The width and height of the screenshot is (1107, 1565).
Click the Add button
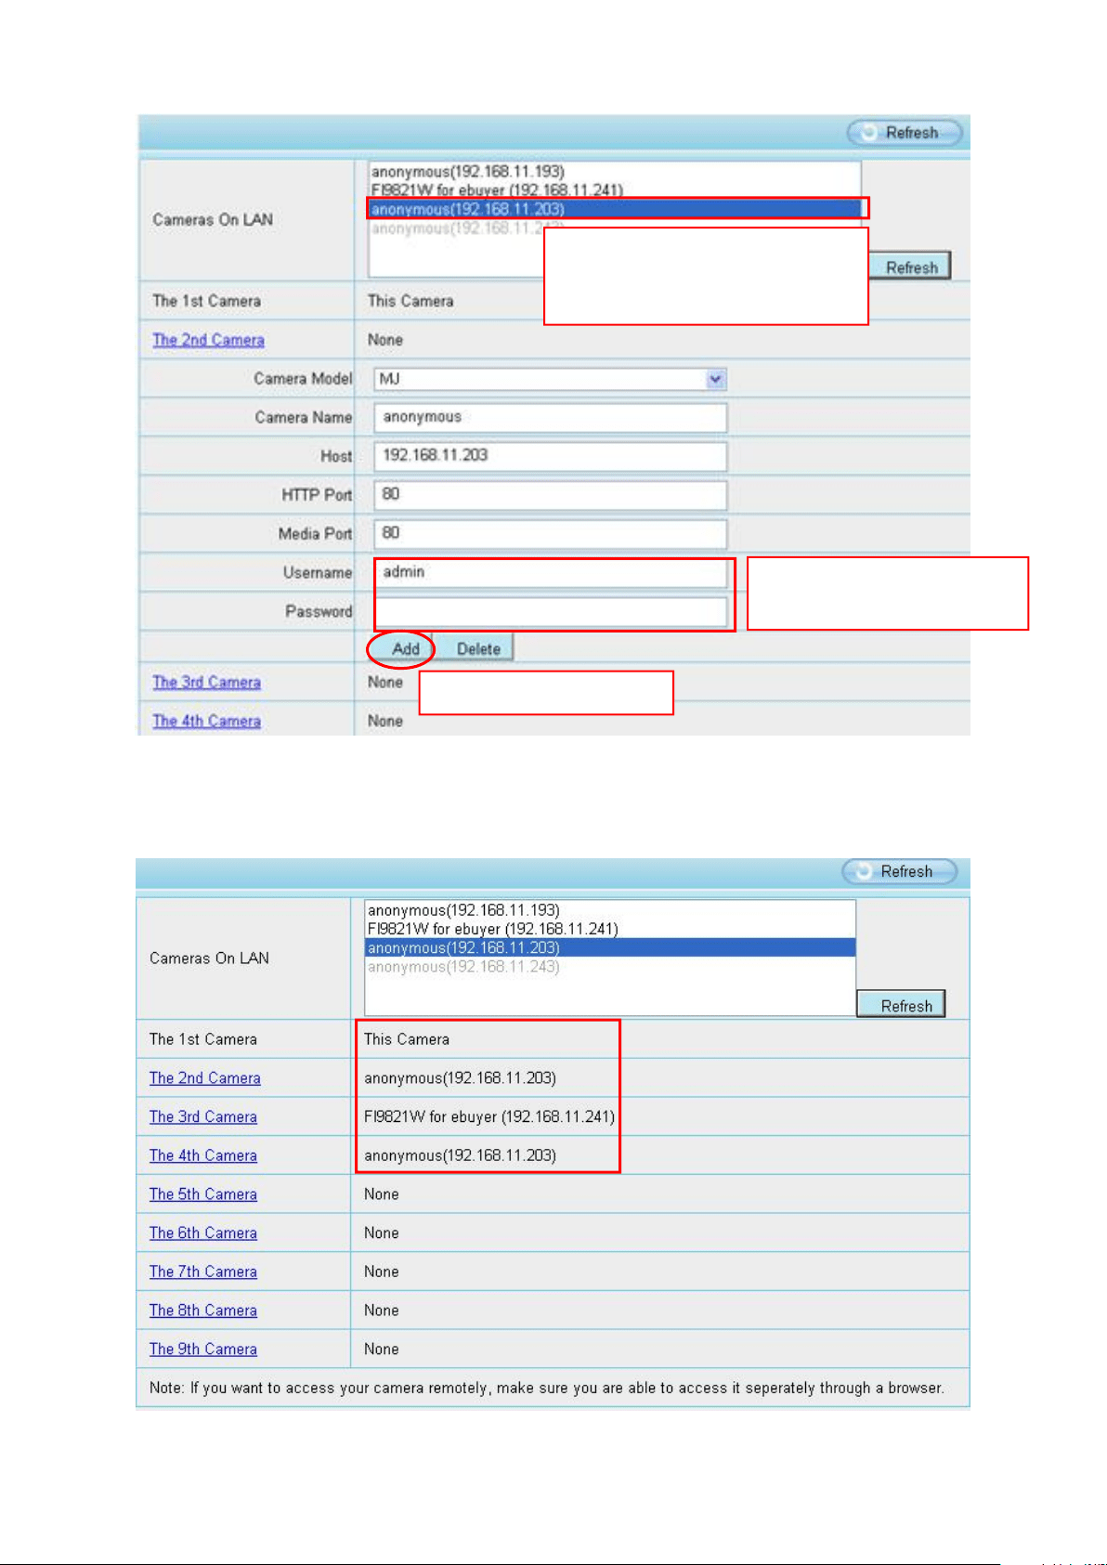[401, 648]
